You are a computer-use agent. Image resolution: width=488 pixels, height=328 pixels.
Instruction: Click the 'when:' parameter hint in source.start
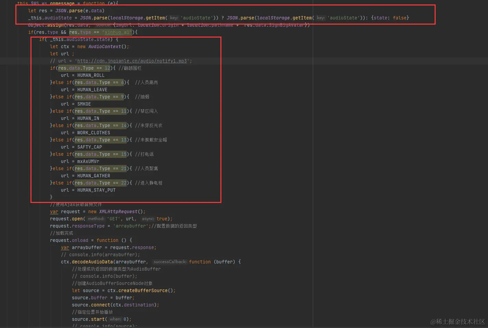coord(115,319)
